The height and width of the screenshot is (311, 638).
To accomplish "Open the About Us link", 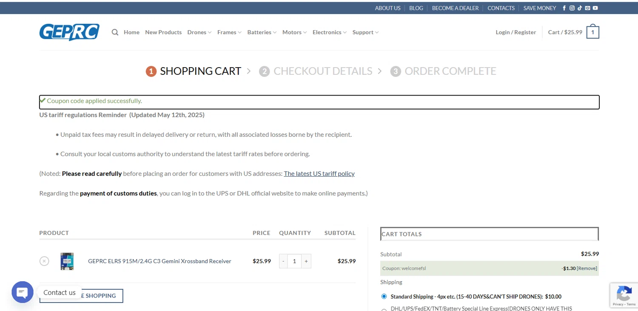I will [387, 8].
